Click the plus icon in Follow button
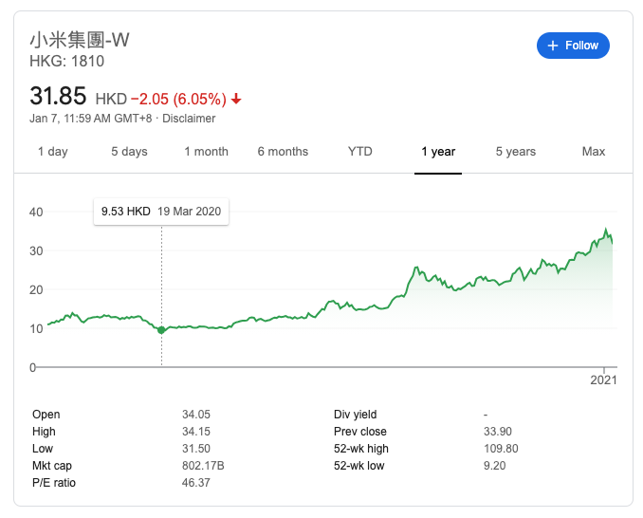This screenshot has height=518, width=643. [553, 46]
